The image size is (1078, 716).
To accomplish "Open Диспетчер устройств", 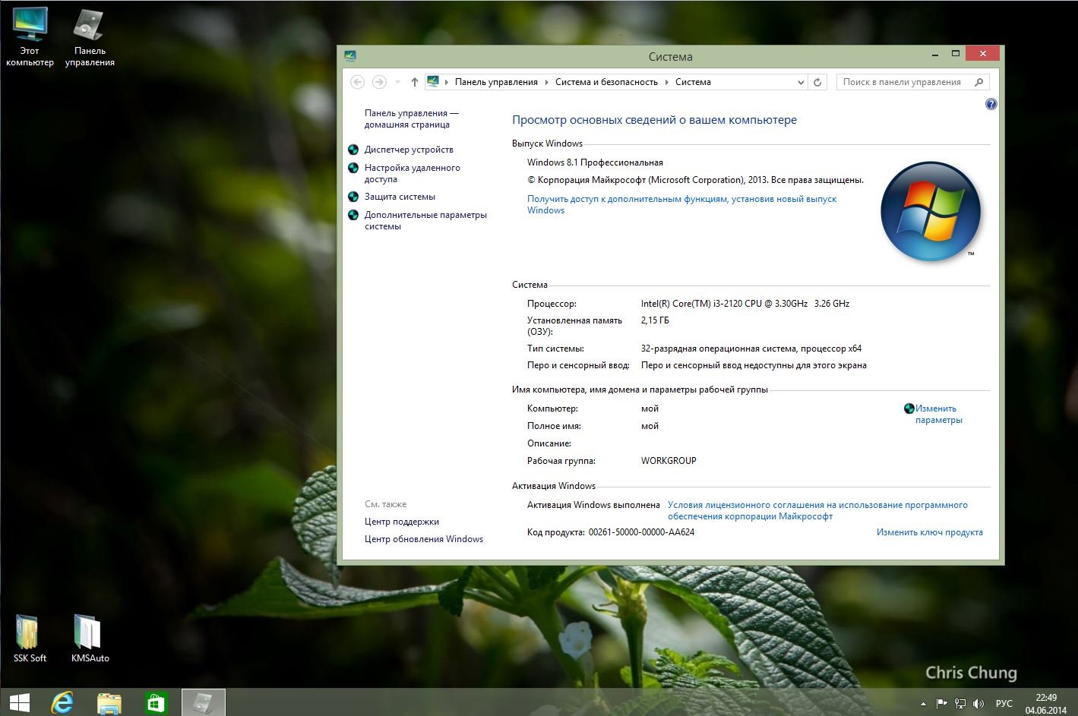I will pyautogui.click(x=409, y=150).
